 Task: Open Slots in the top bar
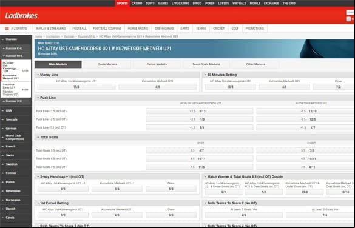[150, 3]
